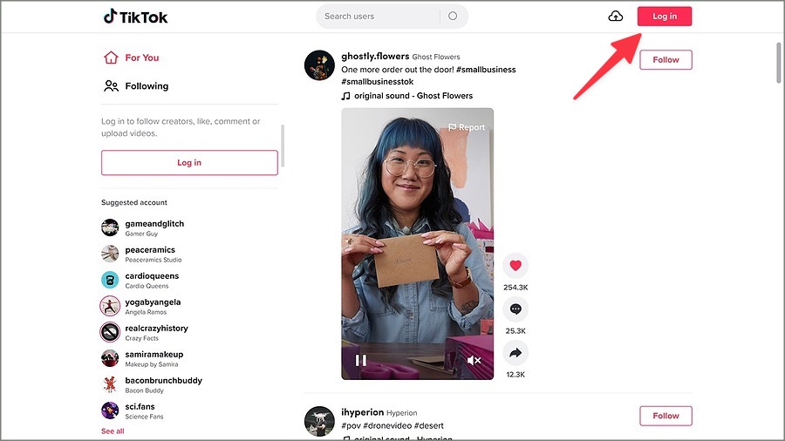
Task: Click See all suggested accounts
Action: (x=113, y=431)
